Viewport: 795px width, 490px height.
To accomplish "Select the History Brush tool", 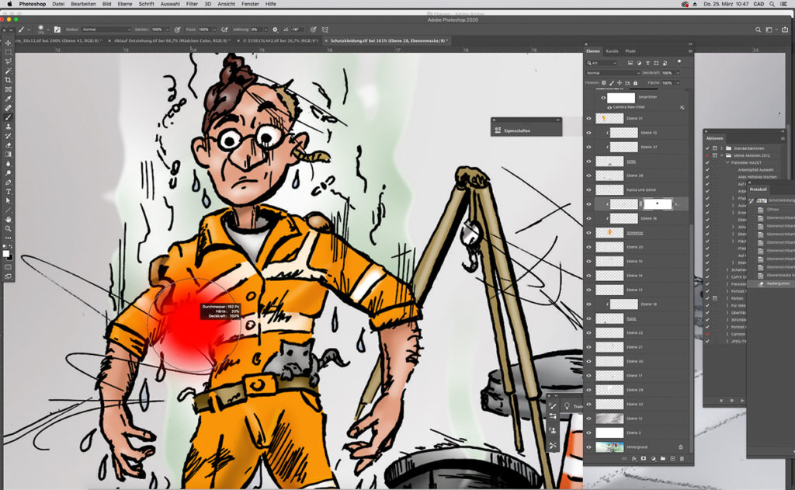I will pos(8,136).
